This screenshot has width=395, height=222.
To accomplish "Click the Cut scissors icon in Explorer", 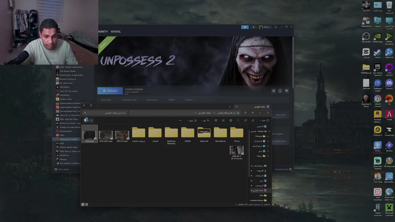I will point(253,121).
